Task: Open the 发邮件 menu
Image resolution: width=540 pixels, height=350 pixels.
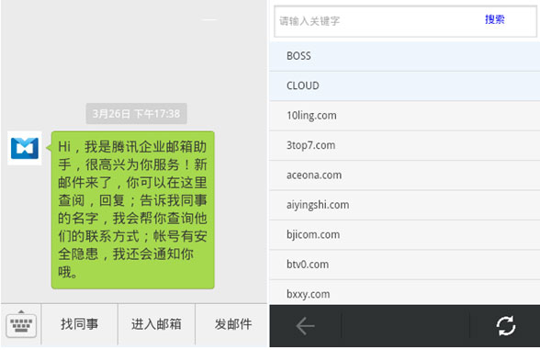Action: 231,324
